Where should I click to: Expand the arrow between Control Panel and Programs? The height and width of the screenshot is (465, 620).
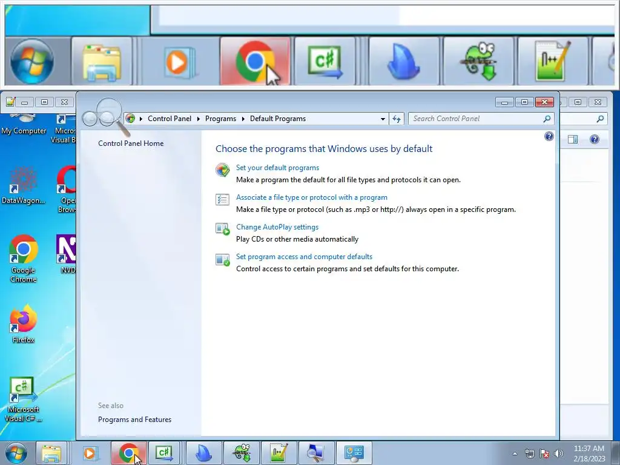tap(199, 119)
